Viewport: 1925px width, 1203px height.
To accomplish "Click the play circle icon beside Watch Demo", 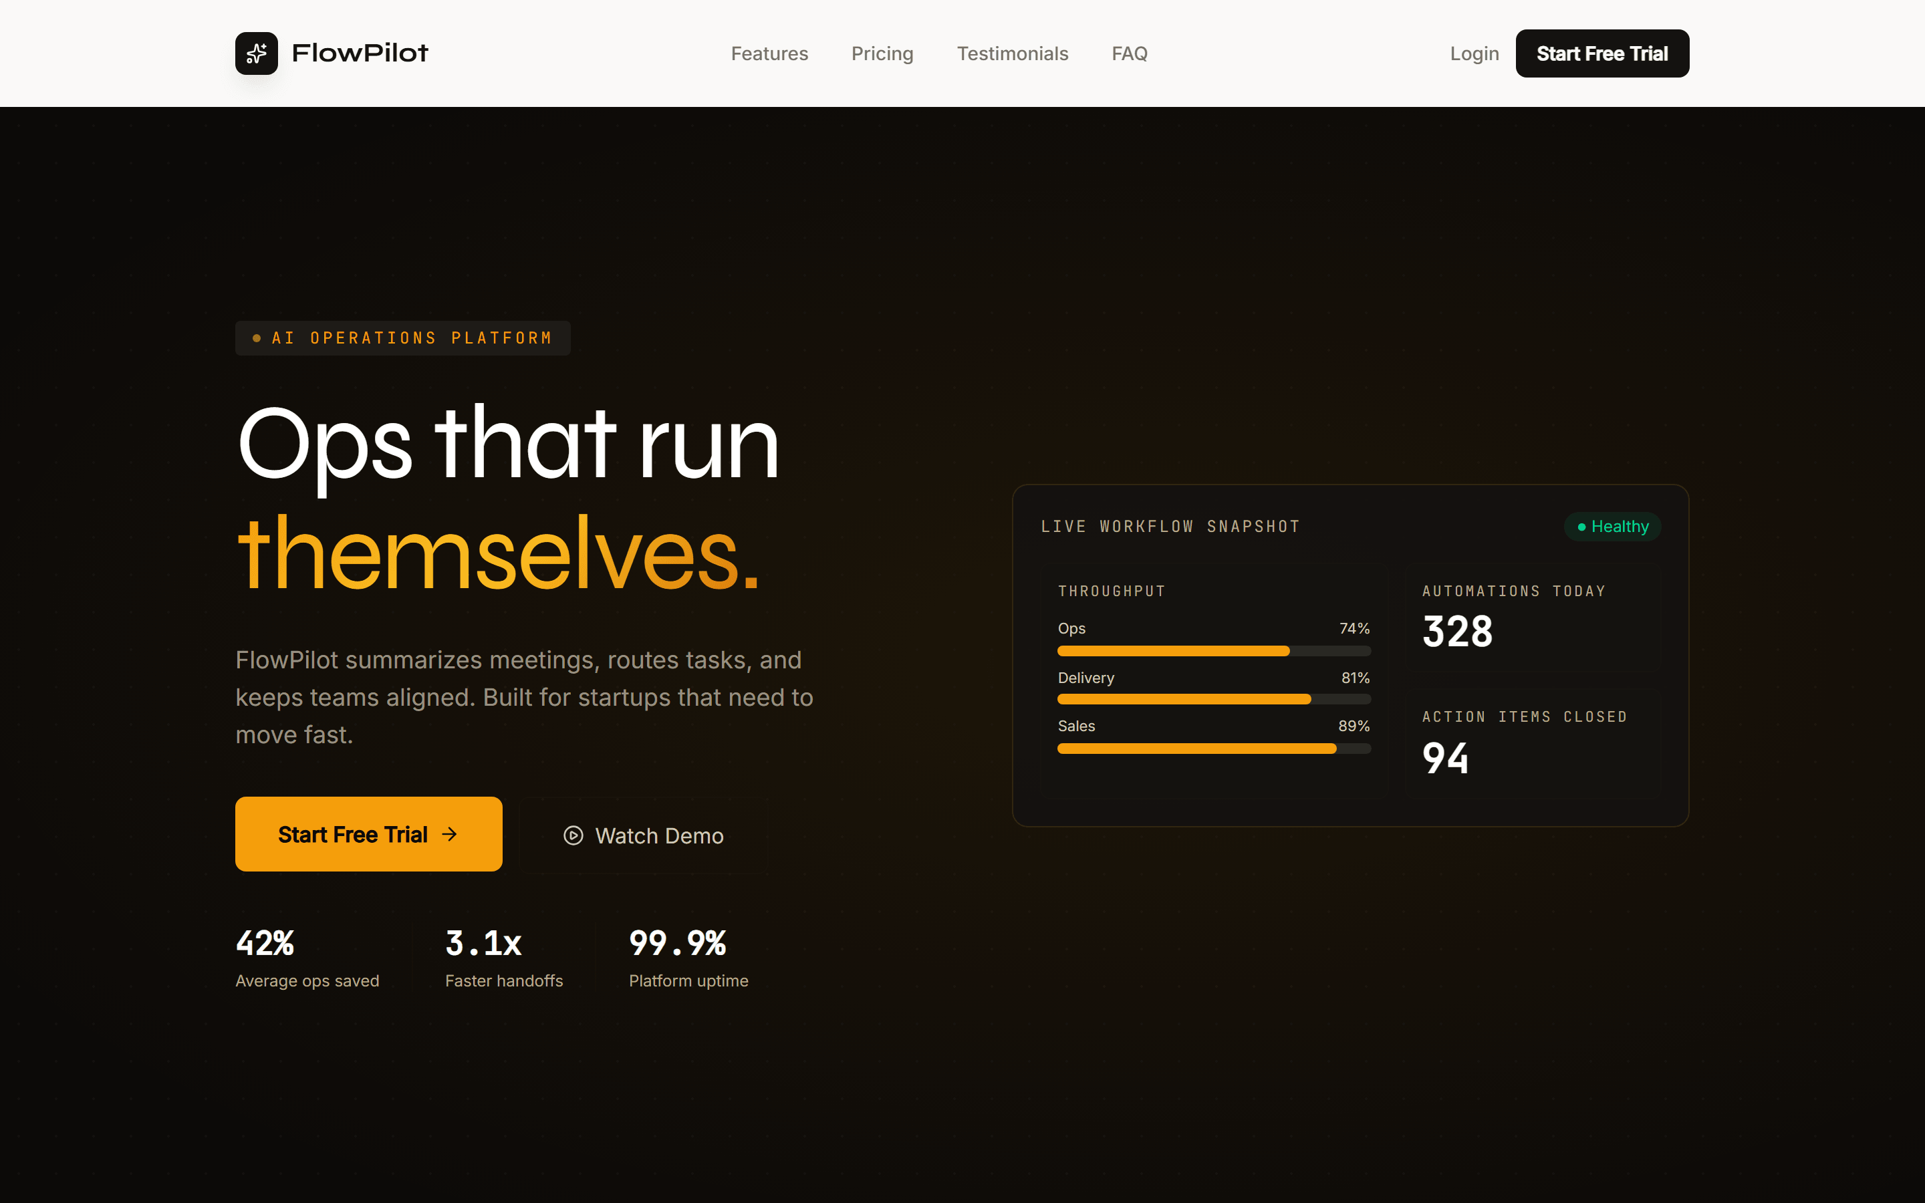I will click(x=573, y=835).
